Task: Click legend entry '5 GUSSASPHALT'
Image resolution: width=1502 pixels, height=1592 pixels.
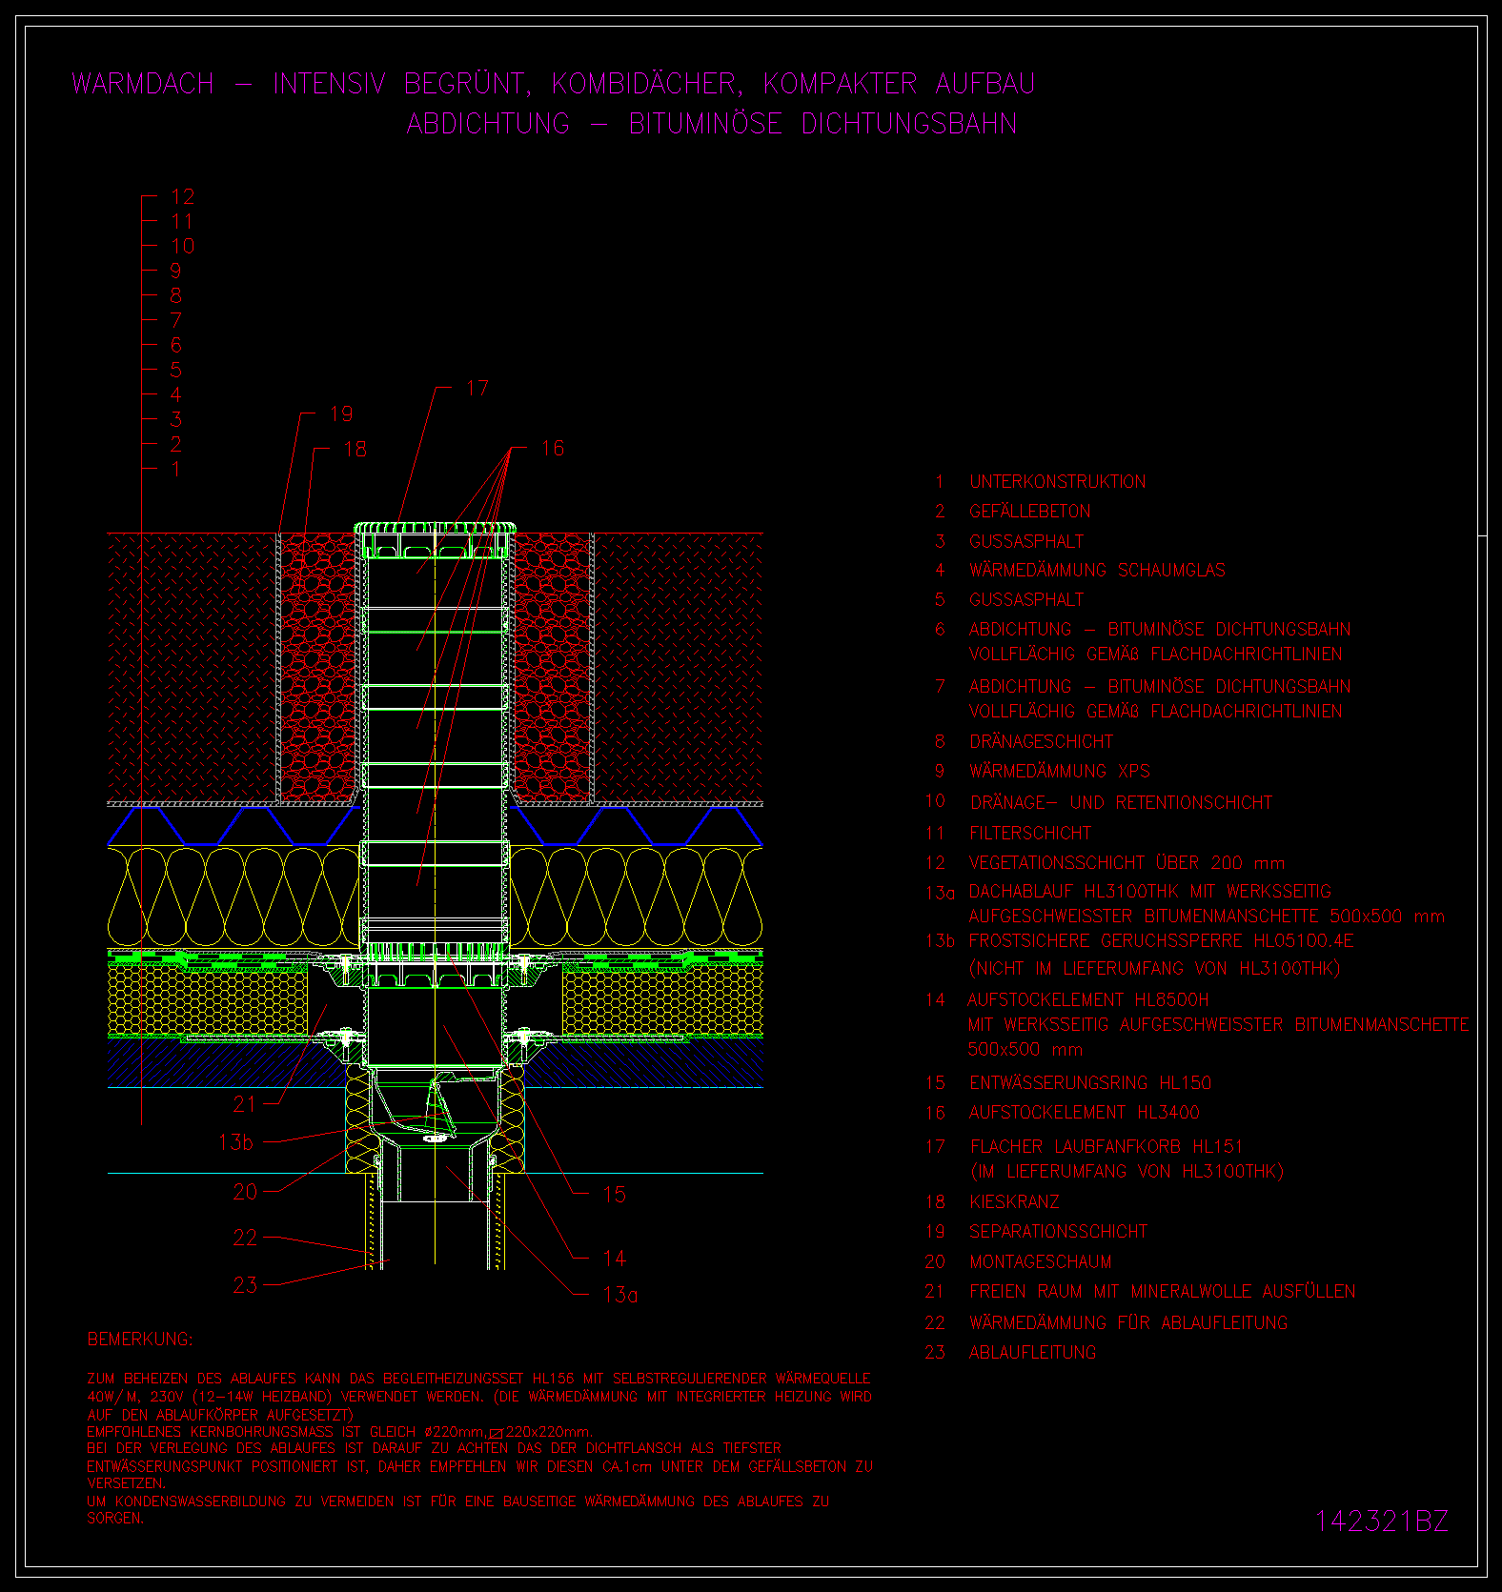Action: 1009,599
